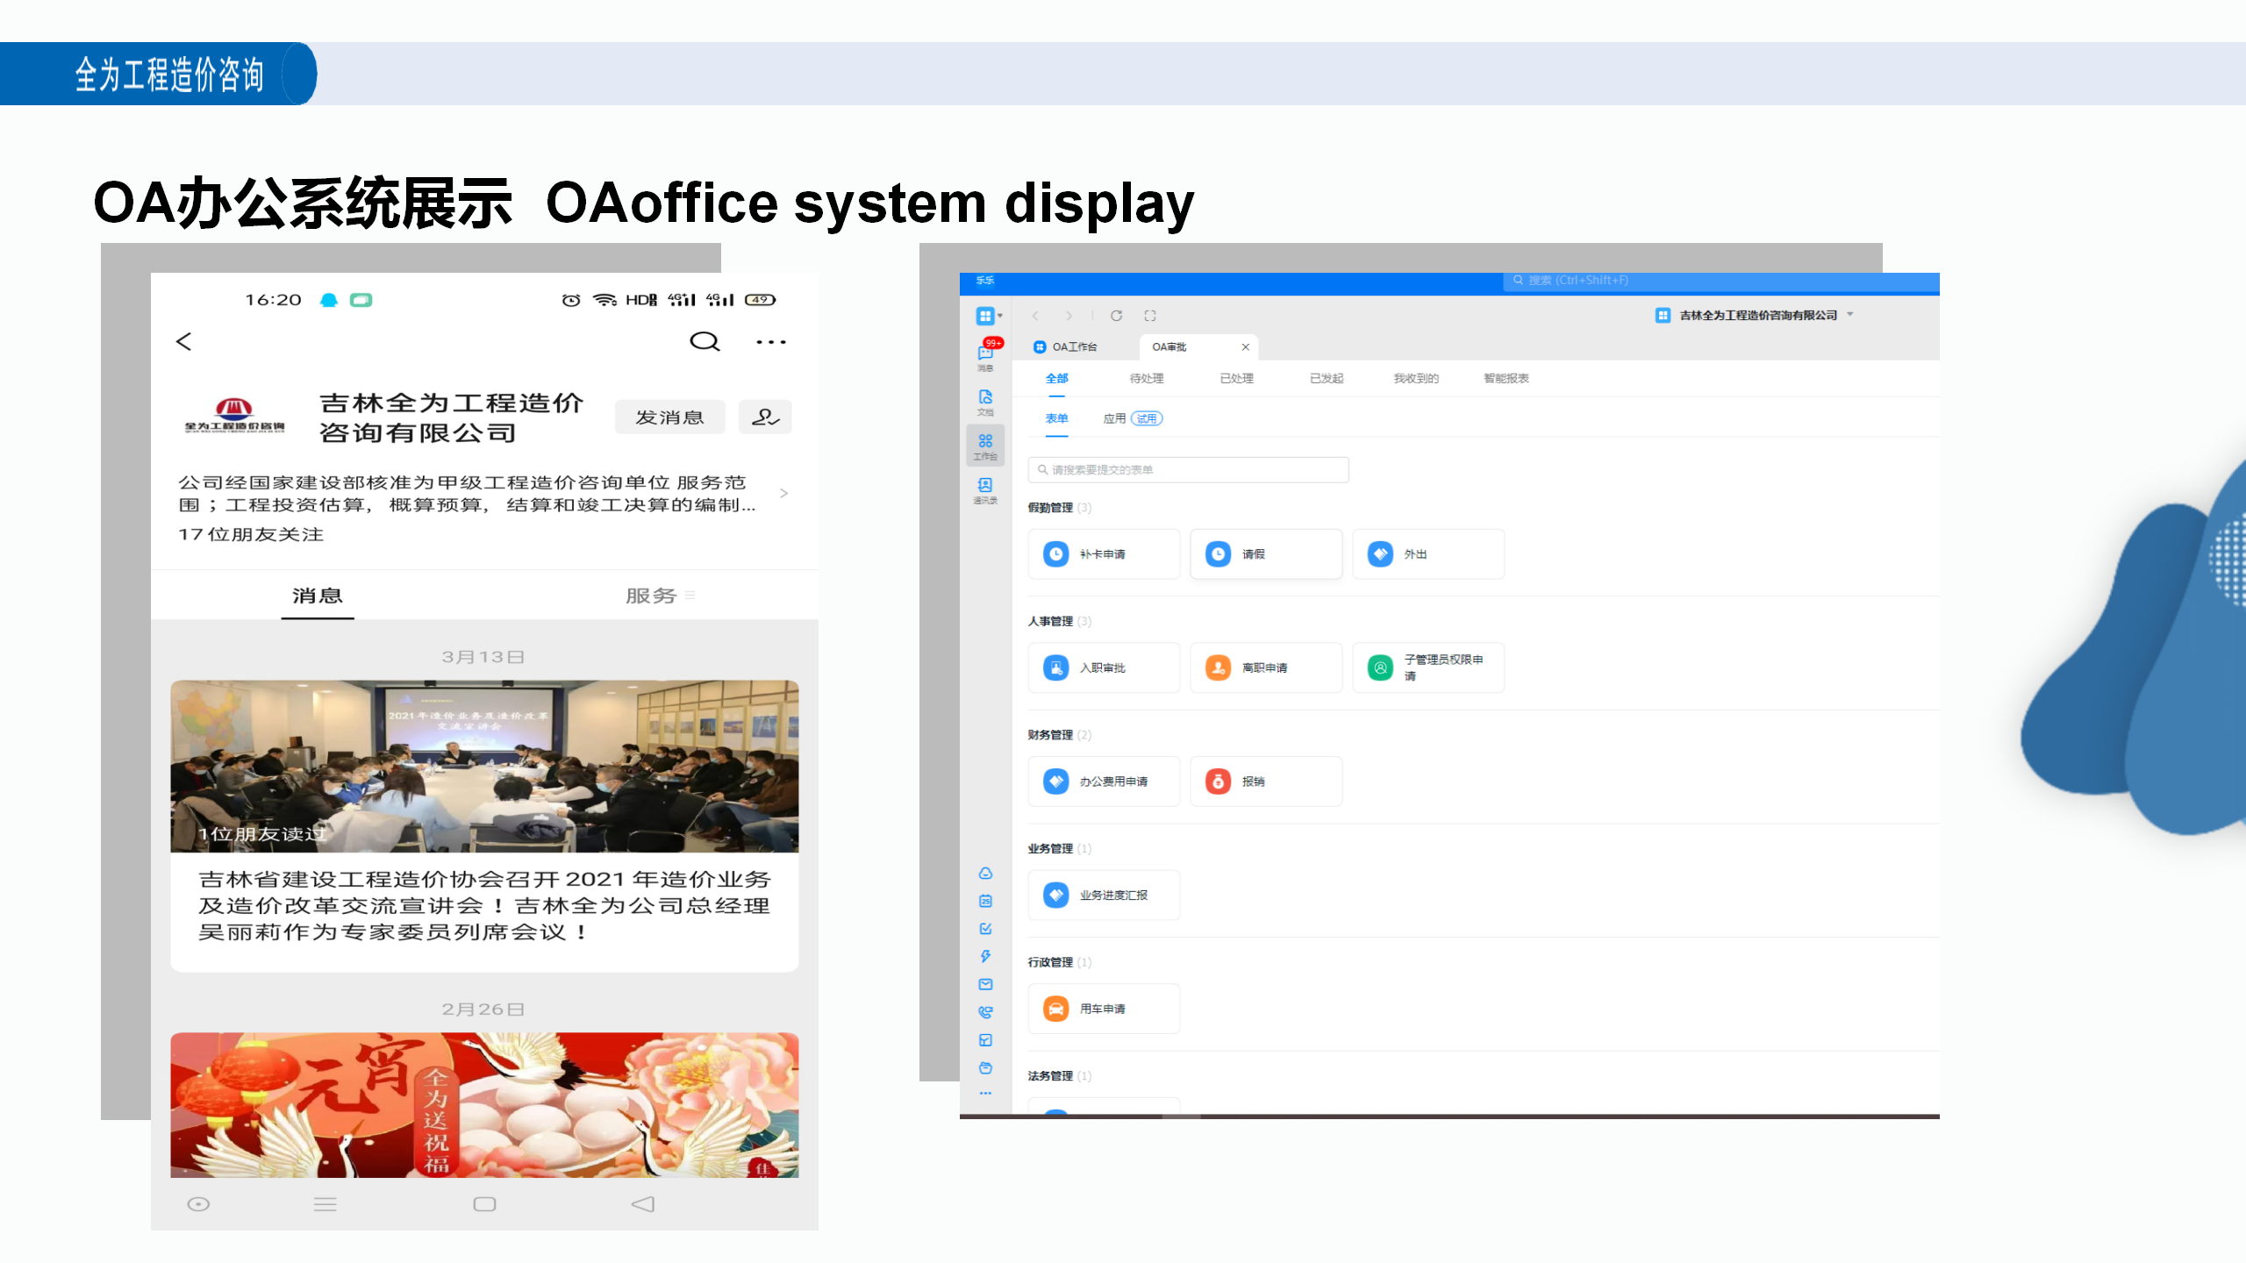Tap the phone search magnifier icon
Viewport: 2246px width, 1263px height.
click(x=704, y=341)
